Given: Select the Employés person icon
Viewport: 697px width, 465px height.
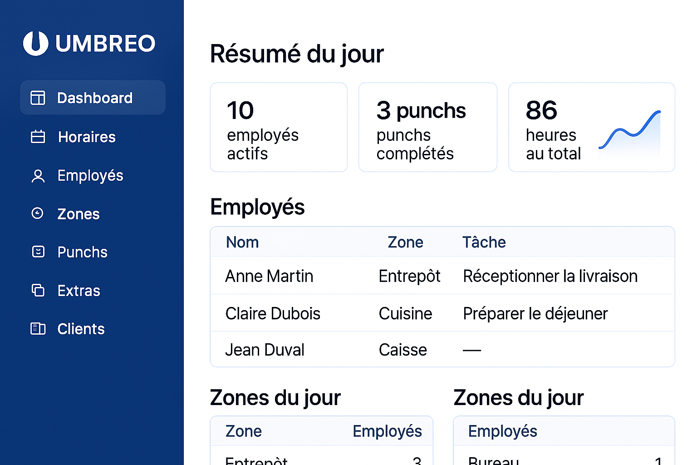Looking at the screenshot, I should tap(38, 175).
